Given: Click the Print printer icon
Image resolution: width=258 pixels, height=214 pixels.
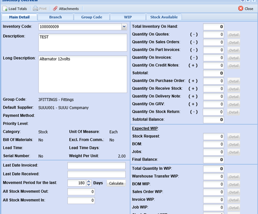Looking at the screenshot, I should pos(36,9).
